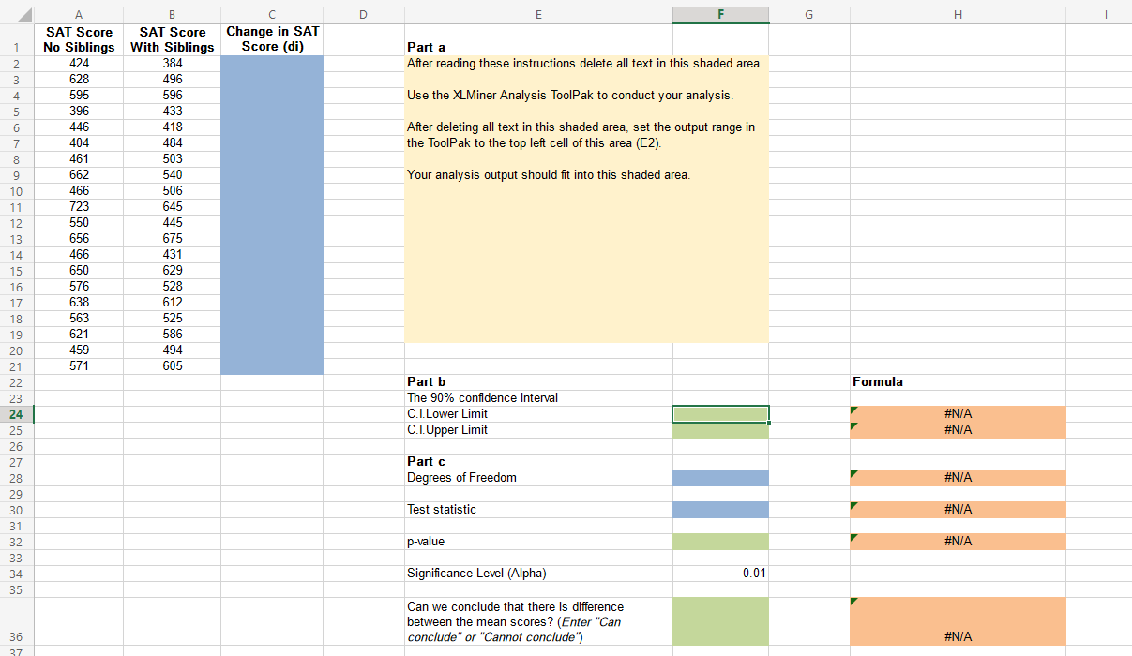
Task: Click cell with SAT score 424
Action: (79, 64)
